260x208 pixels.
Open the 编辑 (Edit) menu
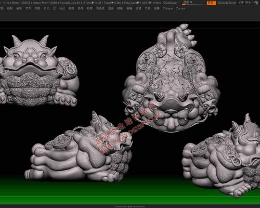click(x=19, y=8)
